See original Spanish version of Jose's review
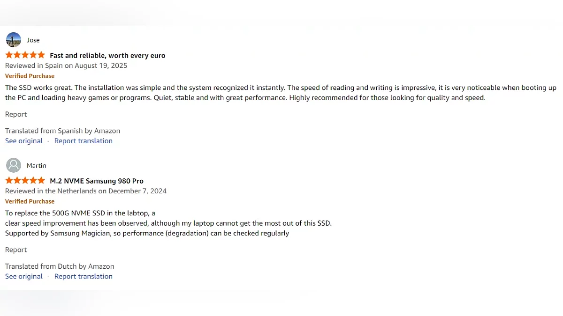The image size is (563, 316). (24, 141)
